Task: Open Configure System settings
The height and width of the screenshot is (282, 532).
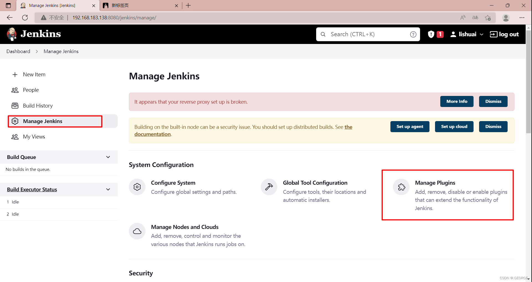Action: point(183,187)
